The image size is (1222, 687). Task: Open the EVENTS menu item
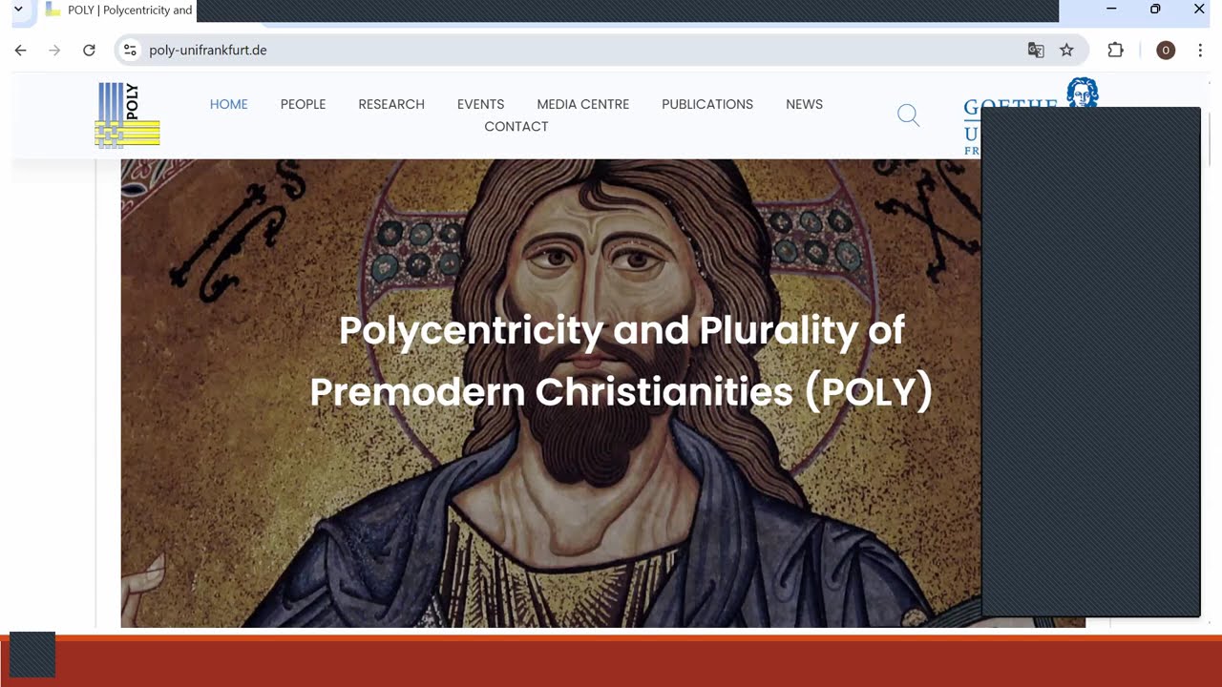click(480, 104)
